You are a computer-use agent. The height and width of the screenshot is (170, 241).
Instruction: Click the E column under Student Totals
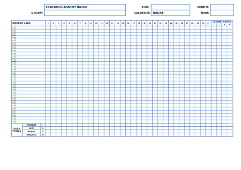click(230, 24)
